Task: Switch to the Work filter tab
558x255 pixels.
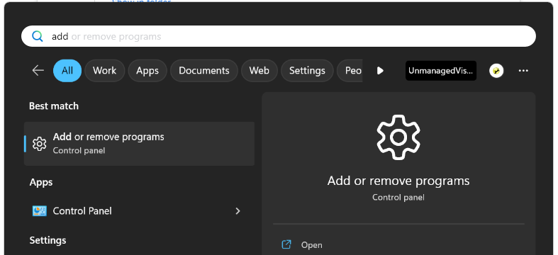Action: 105,71
